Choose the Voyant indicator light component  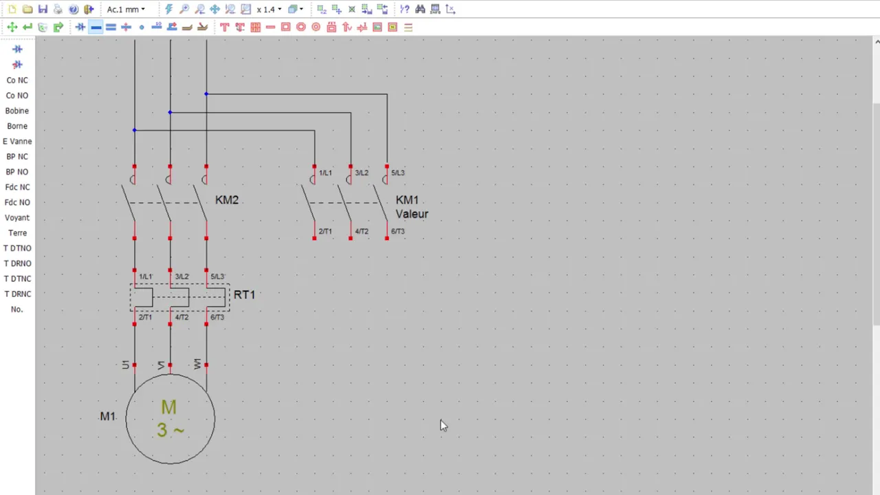pos(17,217)
